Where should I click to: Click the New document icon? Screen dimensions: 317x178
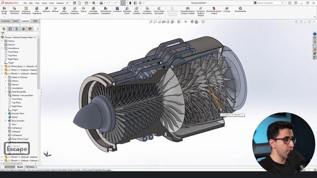(79, 3)
